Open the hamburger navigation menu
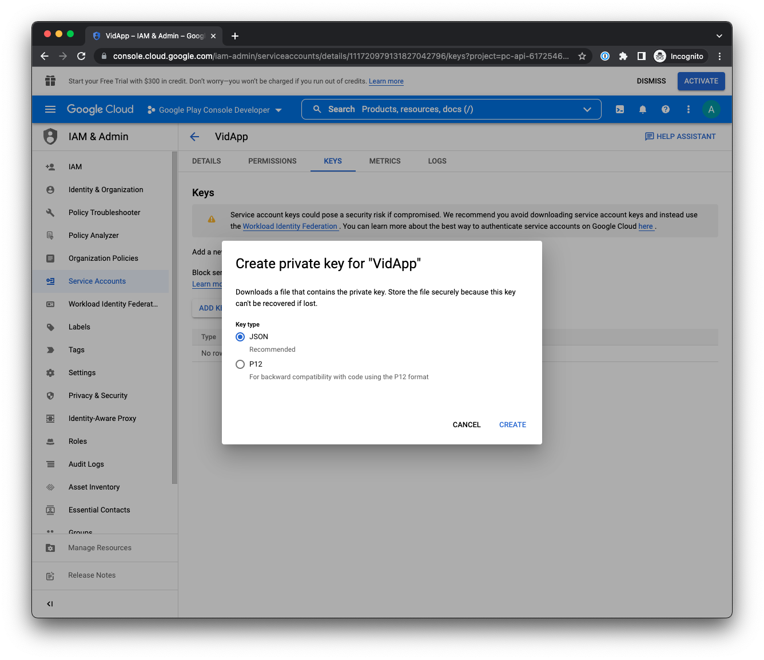Screen dimensions: 764x660 (50, 109)
